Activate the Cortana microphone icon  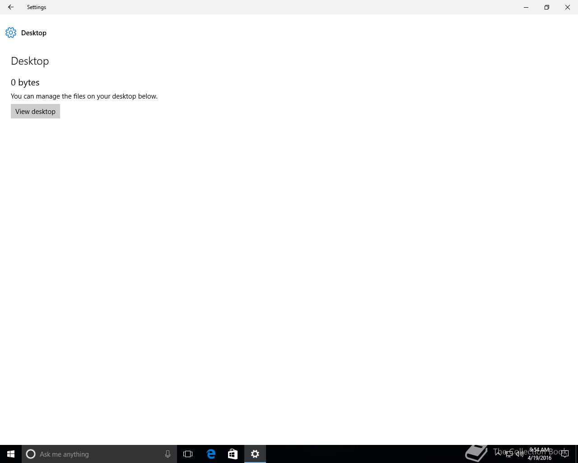[x=168, y=454]
